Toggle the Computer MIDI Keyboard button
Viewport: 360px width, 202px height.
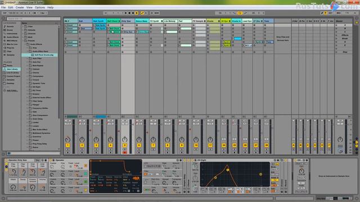coord(326,13)
